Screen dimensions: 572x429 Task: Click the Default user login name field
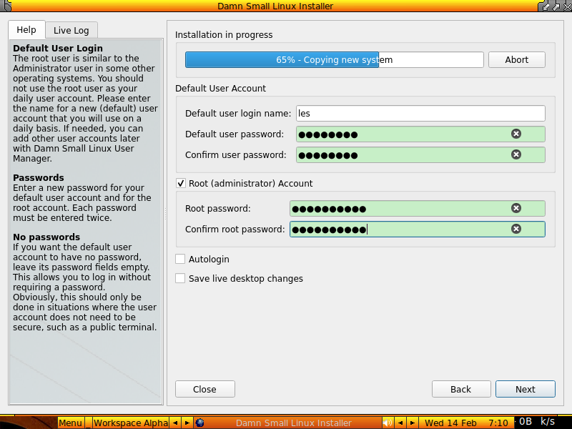[420, 113]
